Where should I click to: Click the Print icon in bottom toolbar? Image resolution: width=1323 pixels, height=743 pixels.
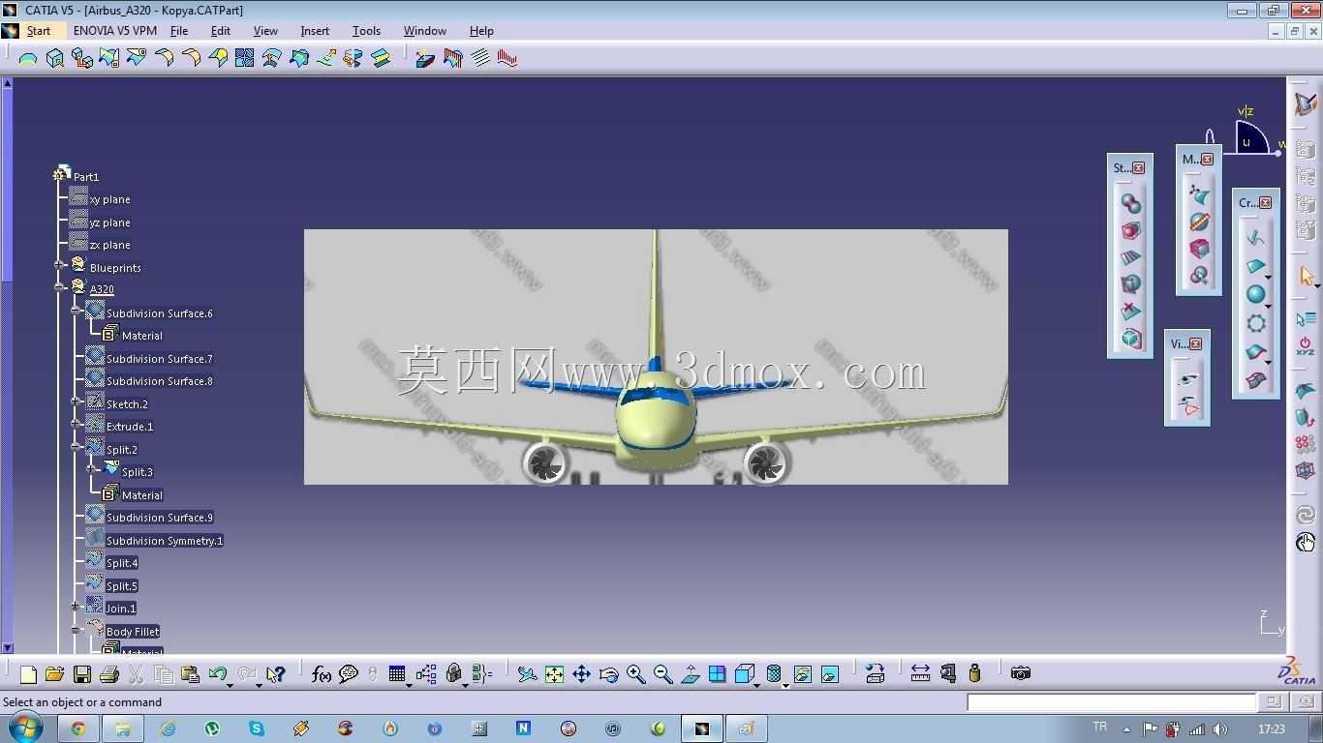coord(109,674)
